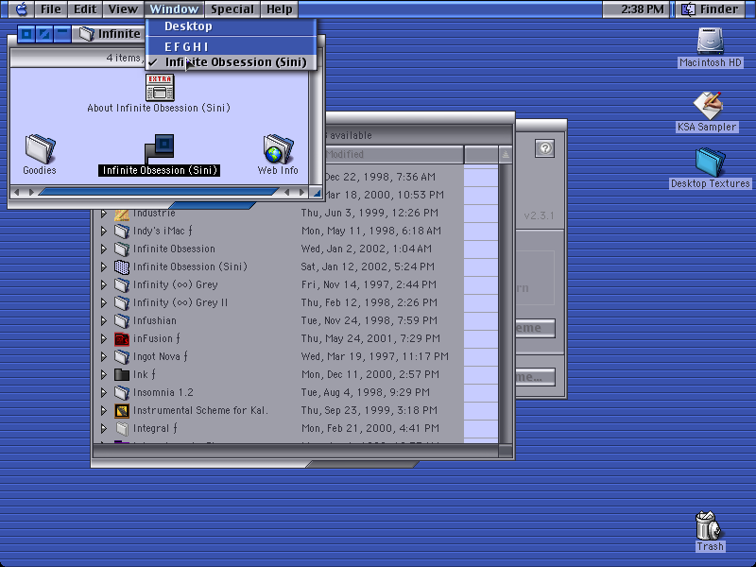Choose E F G H I from the Window menu

[232, 46]
